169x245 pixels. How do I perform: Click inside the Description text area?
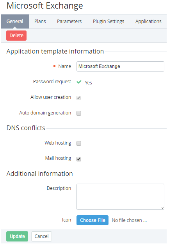120,197
